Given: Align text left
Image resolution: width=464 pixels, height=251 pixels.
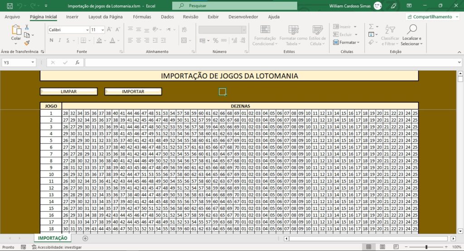Looking at the screenshot, I should pyautogui.click(x=130, y=40).
